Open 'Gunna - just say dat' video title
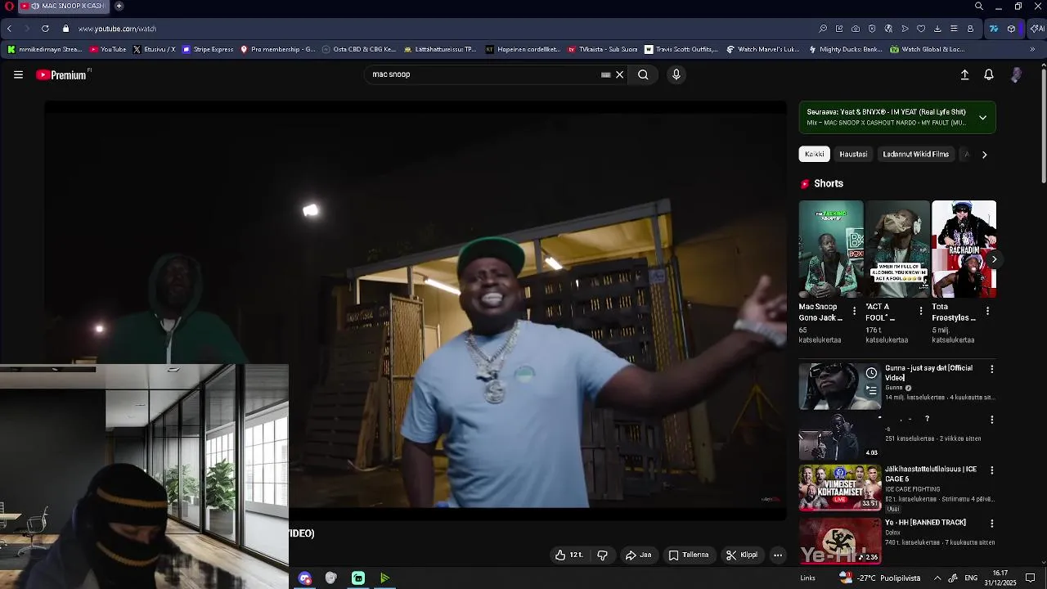 click(928, 373)
